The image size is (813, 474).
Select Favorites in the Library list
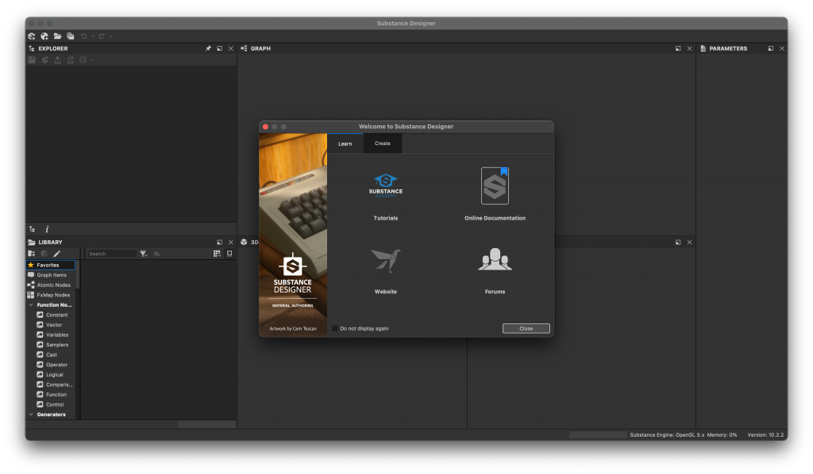tap(50, 265)
